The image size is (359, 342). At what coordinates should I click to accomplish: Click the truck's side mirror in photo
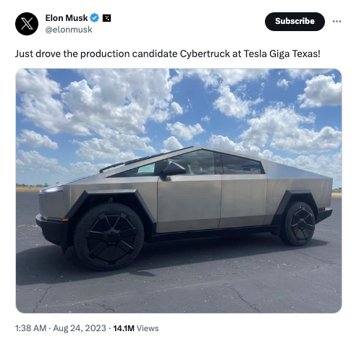click(x=172, y=170)
